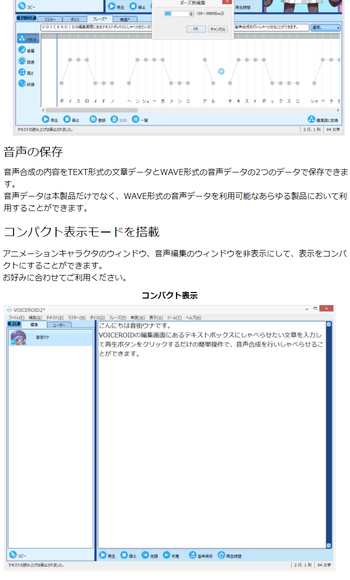
Task: Click the 登録 register icon
Action: (93, 119)
